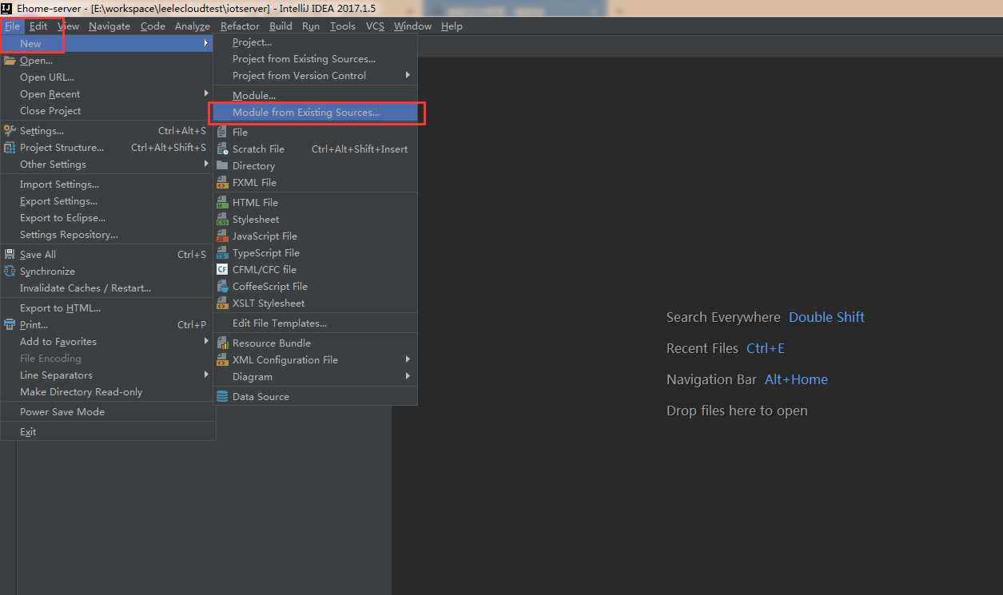Click the HTML File icon

coord(222,202)
